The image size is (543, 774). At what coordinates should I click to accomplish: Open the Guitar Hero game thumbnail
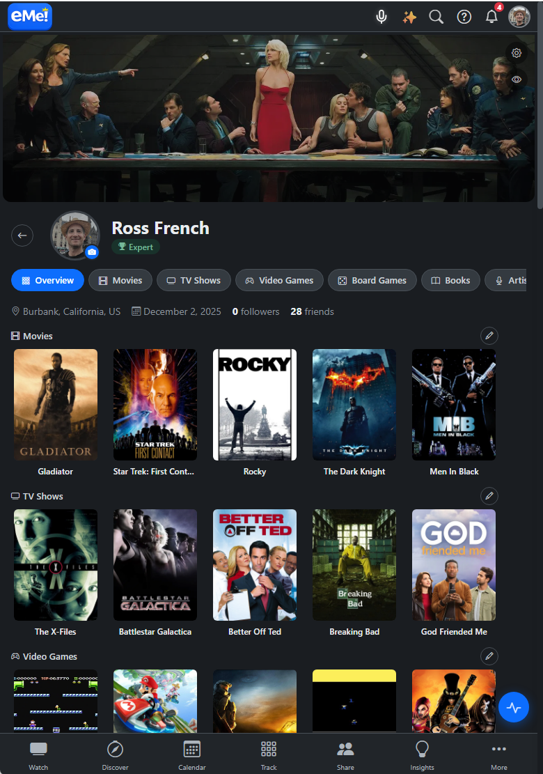pos(454,701)
